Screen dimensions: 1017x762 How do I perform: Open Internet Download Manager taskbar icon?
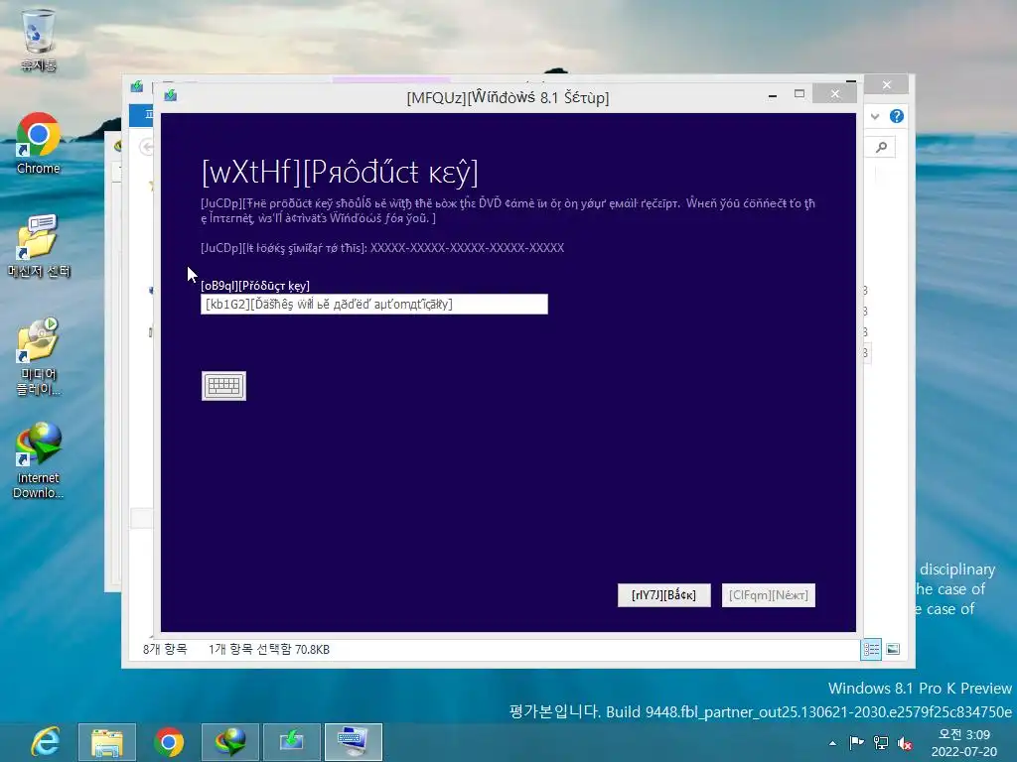[230, 742]
